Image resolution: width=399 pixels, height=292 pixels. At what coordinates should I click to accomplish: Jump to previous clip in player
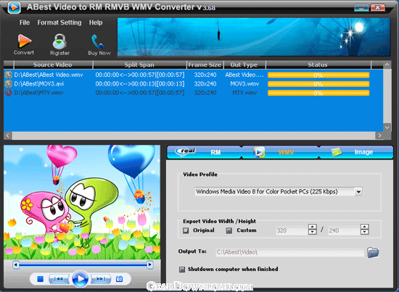pos(59,279)
